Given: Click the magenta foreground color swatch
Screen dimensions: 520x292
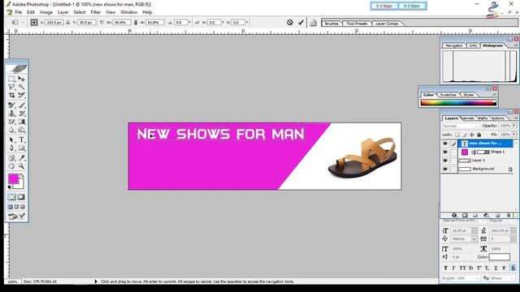Looking at the screenshot, I should [13, 178].
